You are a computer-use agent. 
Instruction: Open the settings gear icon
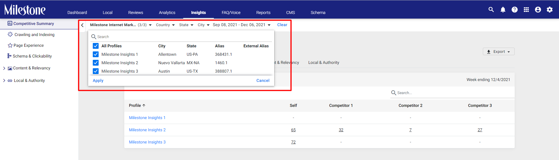550,10
